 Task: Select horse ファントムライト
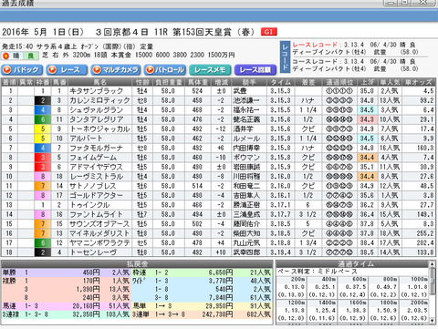96,214
